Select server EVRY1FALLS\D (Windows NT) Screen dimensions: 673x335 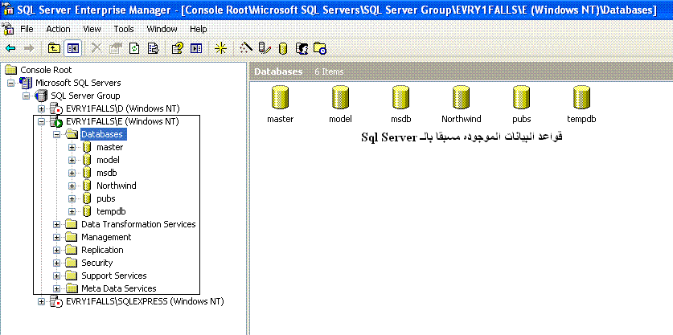[123, 108]
